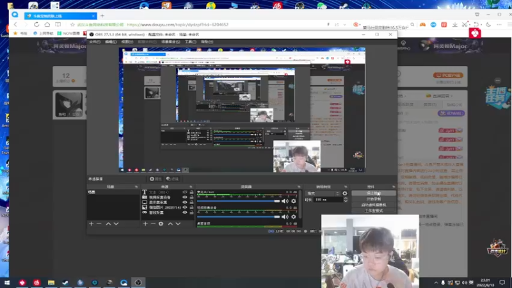
Task: Move scene up in Scenes dock
Action: click(x=108, y=223)
